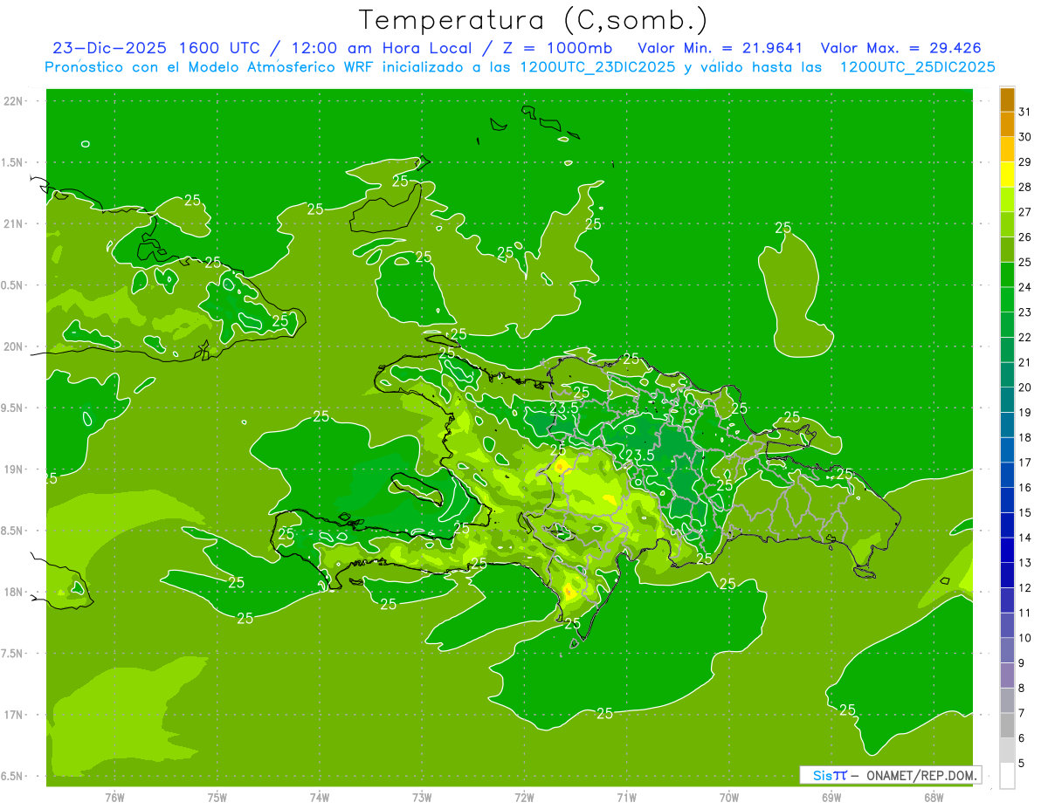
Task: Click longitude label "76W"
Action: [x=114, y=797]
